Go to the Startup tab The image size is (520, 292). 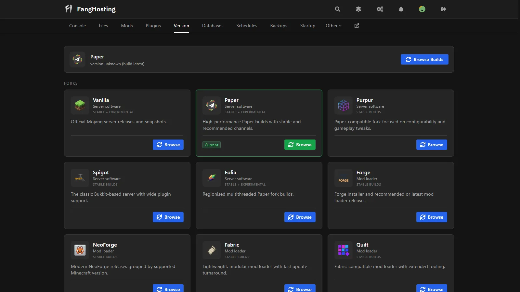click(x=307, y=26)
